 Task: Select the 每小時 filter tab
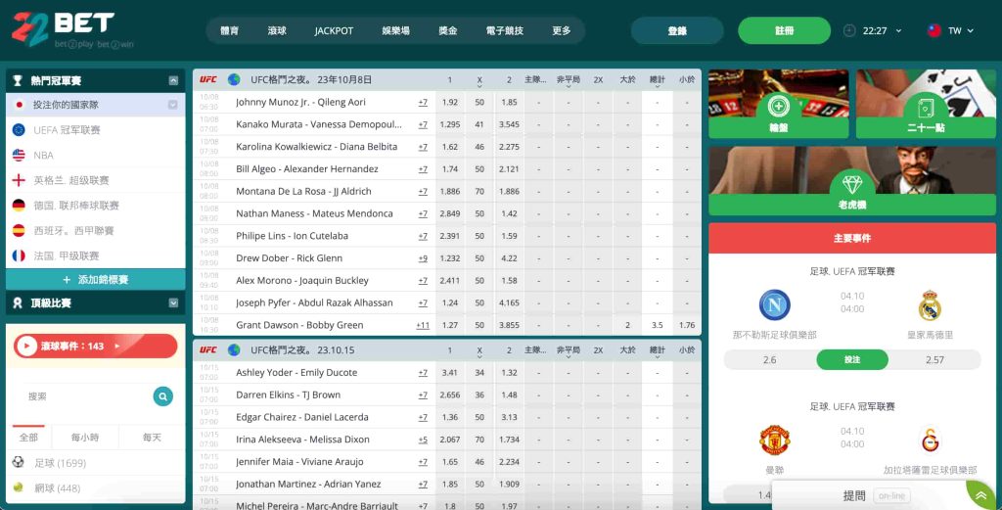(85, 438)
